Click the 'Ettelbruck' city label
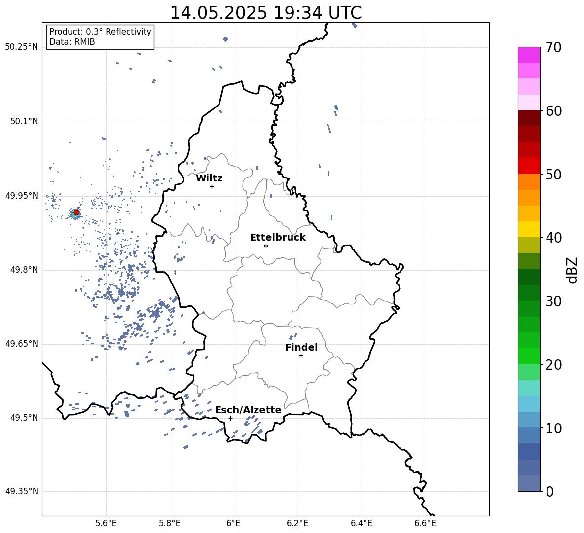584x533 pixels. point(278,238)
